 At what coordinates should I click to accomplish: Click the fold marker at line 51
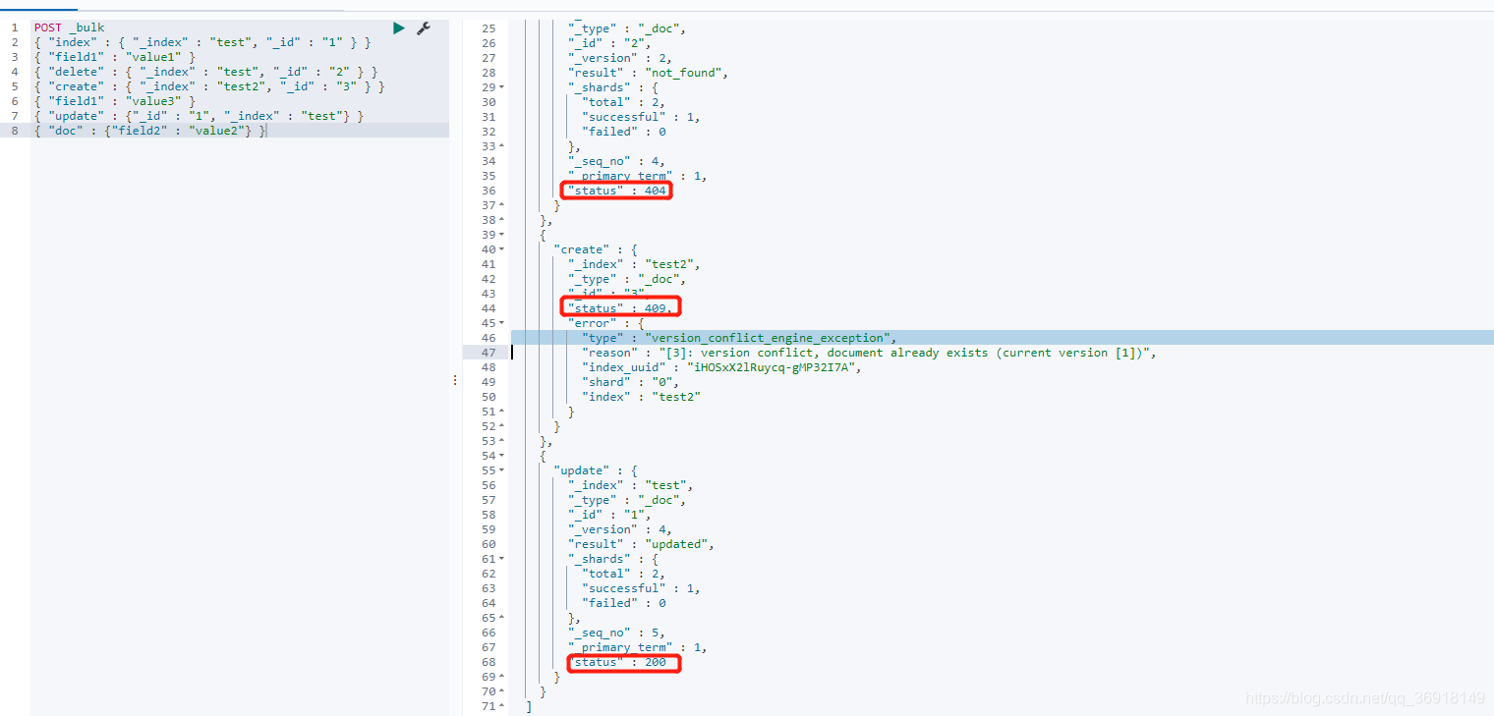pos(502,412)
